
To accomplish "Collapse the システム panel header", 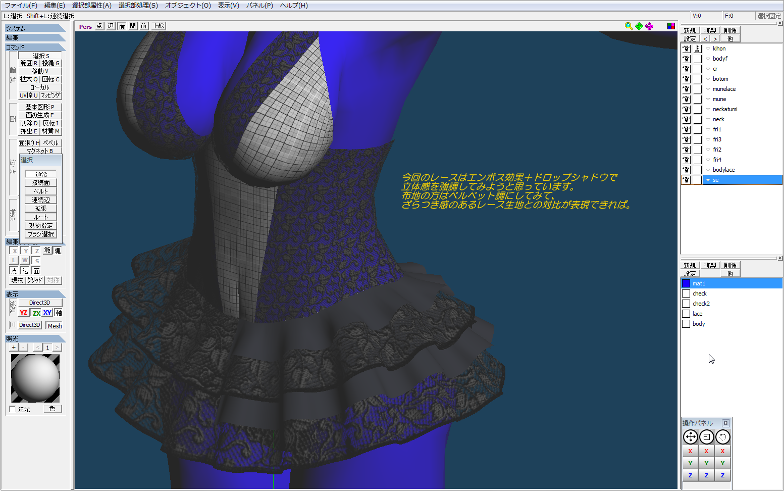I will tap(34, 28).
